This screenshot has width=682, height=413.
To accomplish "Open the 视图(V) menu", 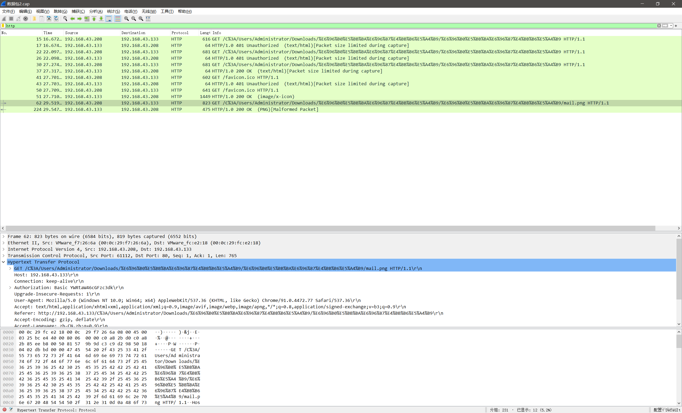I will (43, 11).
